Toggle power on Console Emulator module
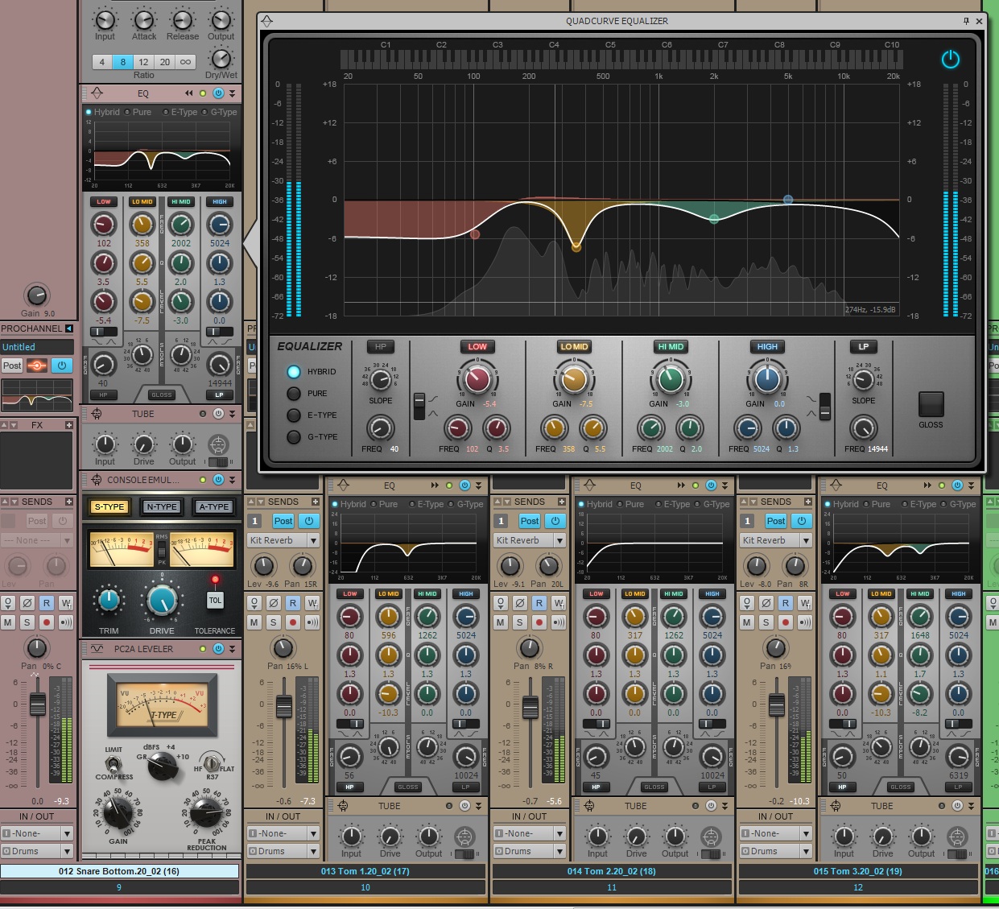 (218, 480)
